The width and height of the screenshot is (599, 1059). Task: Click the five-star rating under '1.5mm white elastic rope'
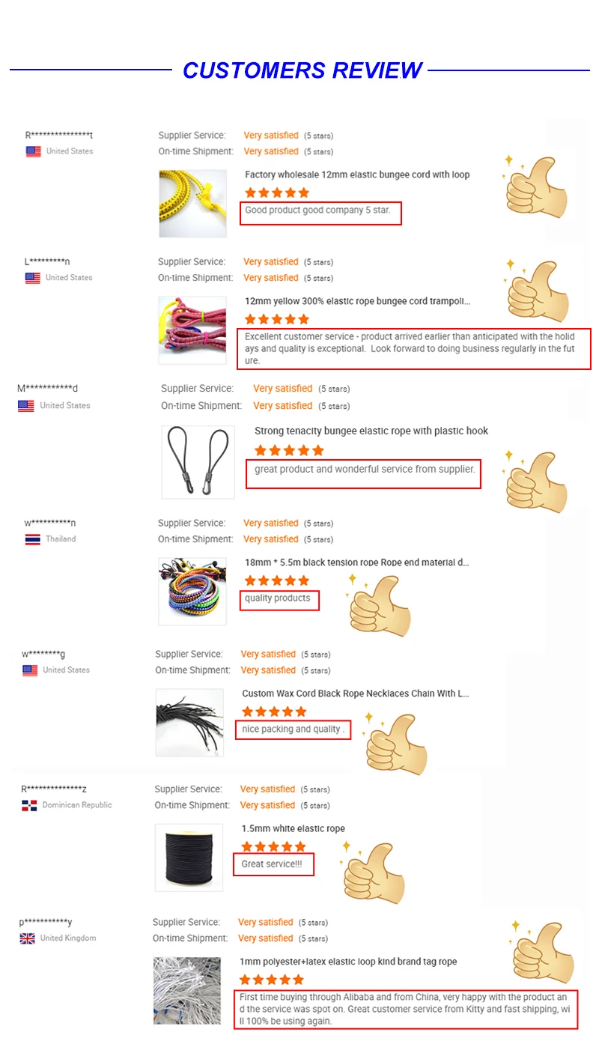pos(274,846)
